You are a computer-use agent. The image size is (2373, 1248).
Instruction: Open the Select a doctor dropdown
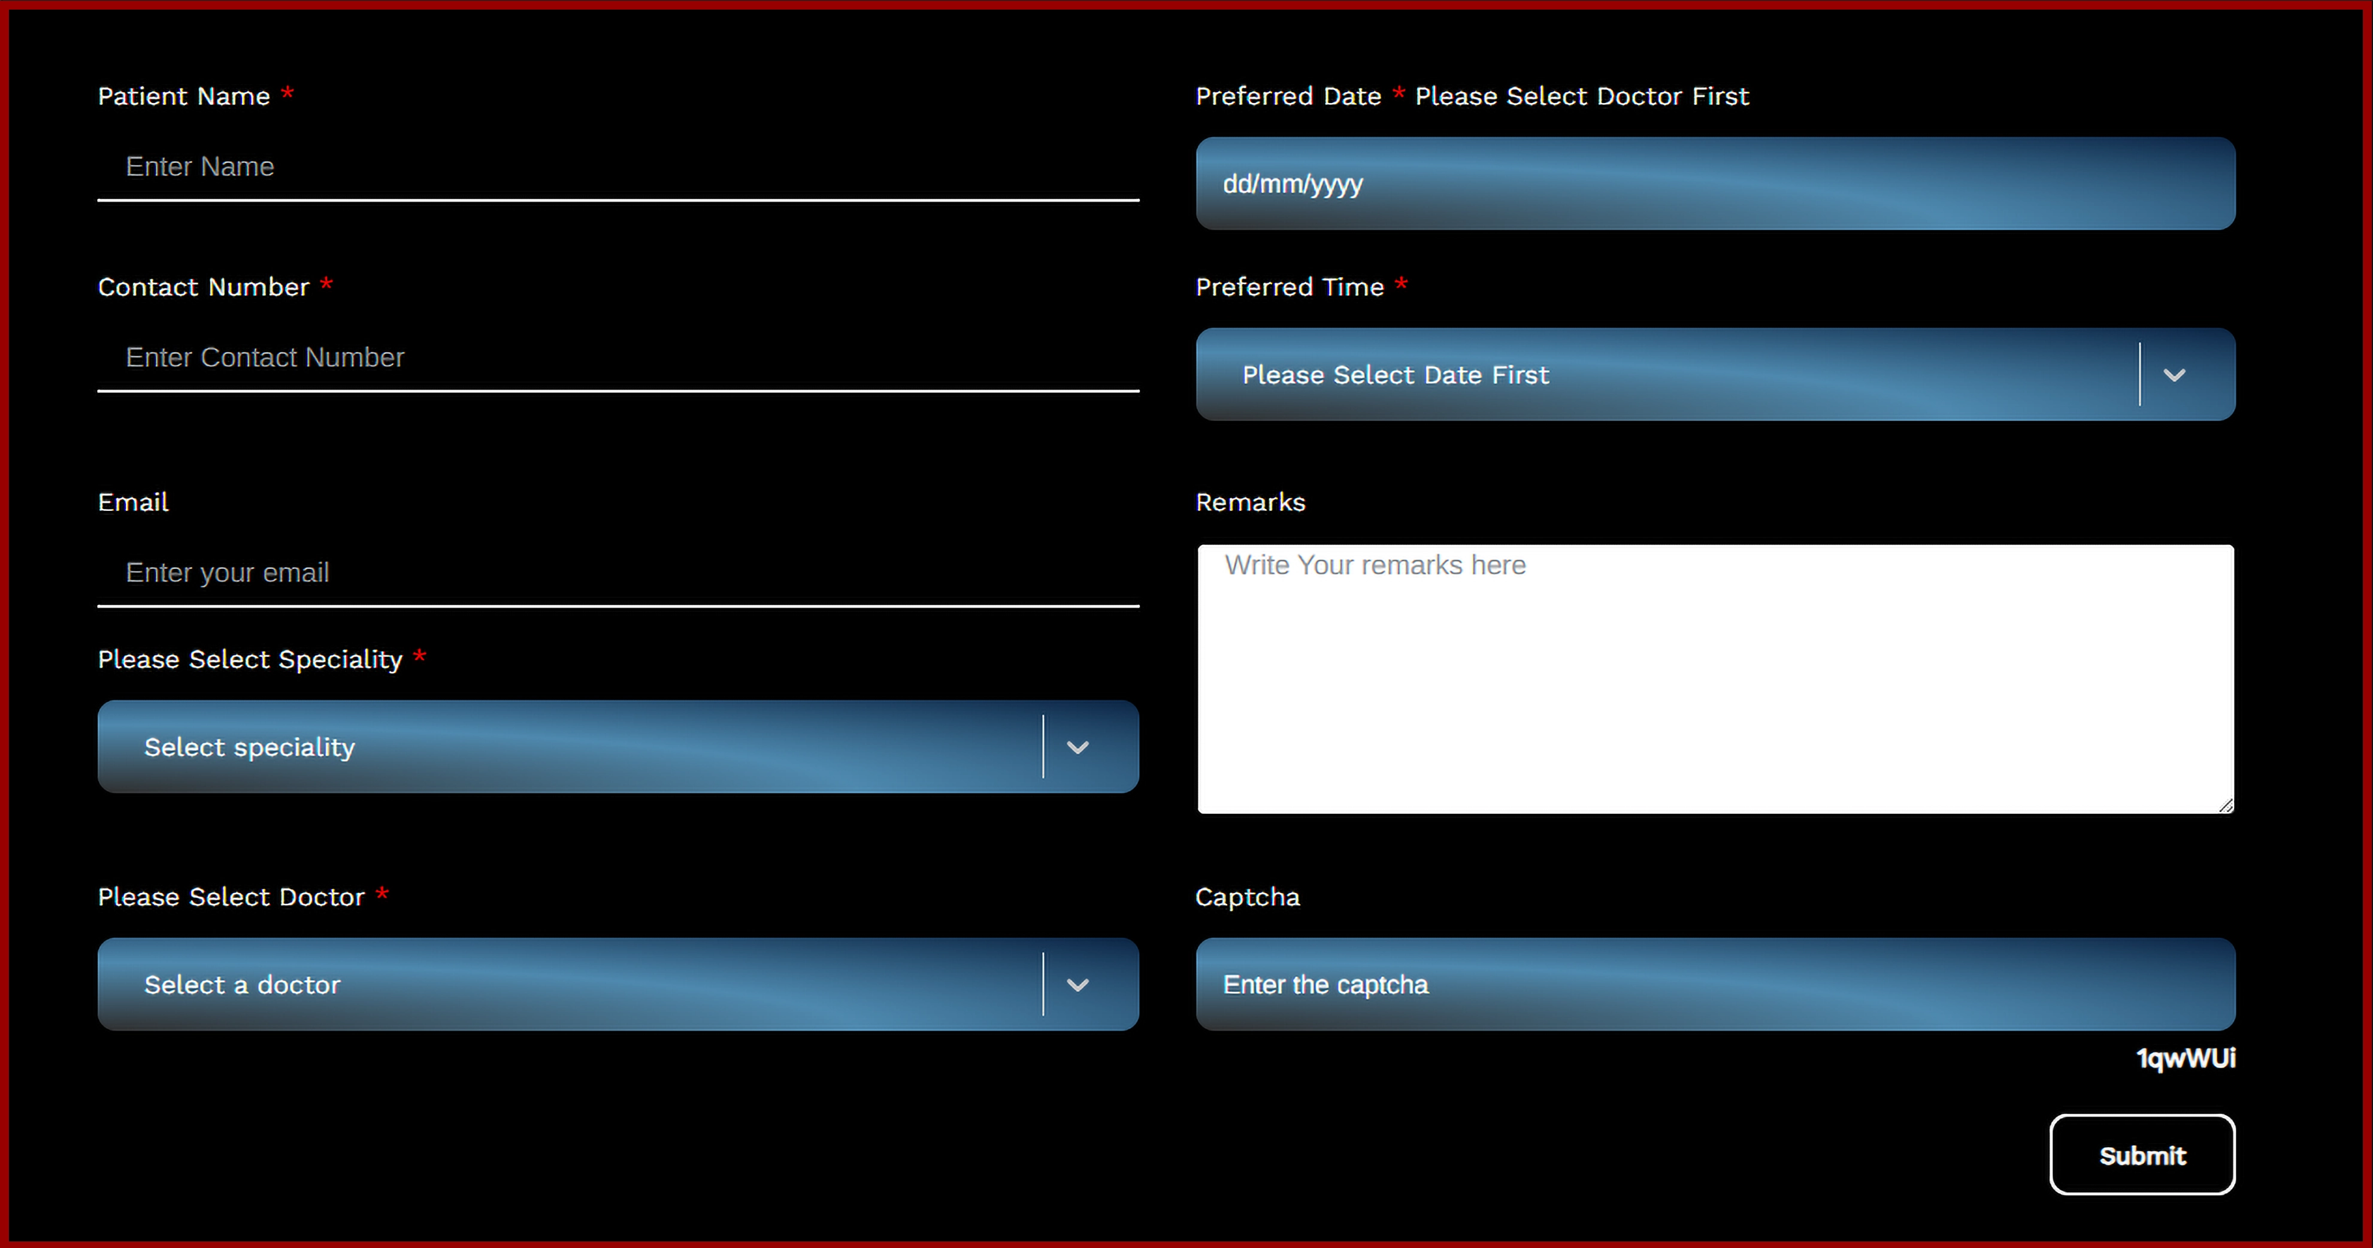point(571,985)
